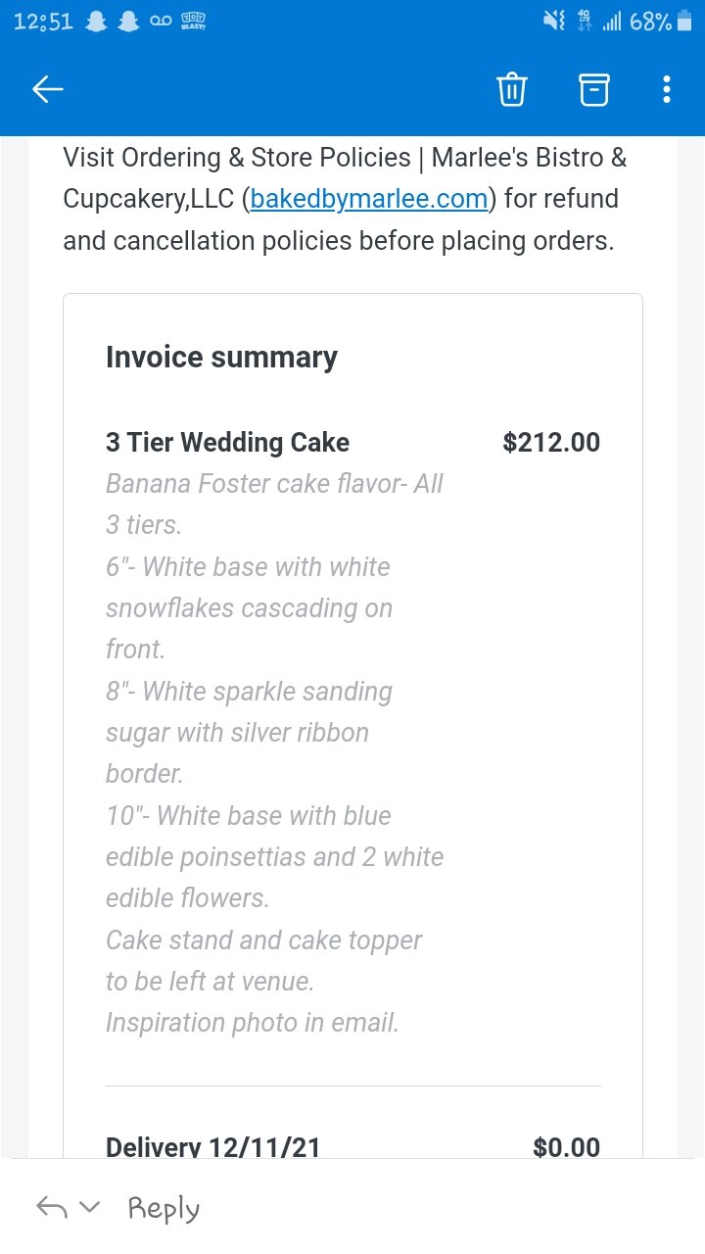Tap the signal strength bars
This screenshot has height=1254, width=705.
[x=612, y=22]
